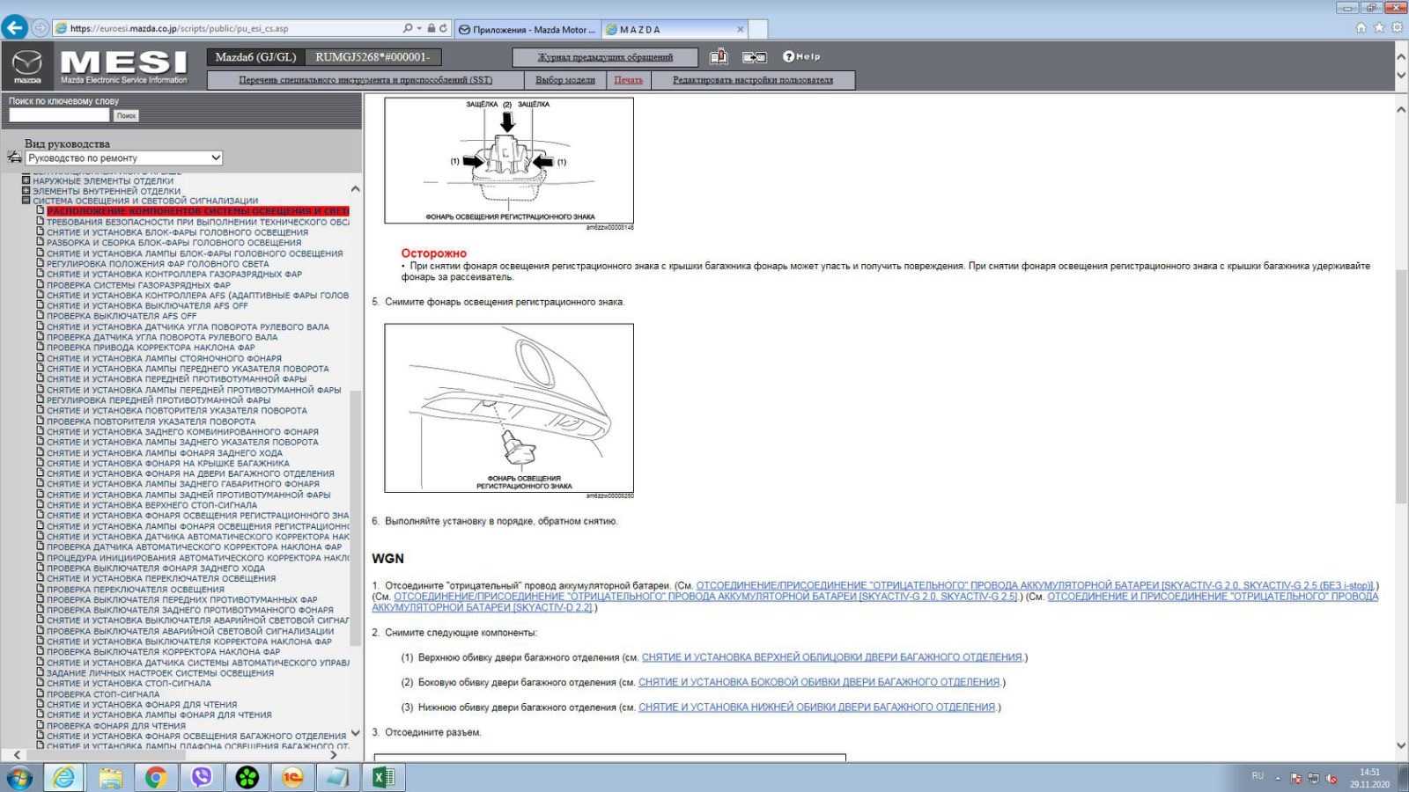Click the tree horizontal scroll left arrow

point(17,754)
